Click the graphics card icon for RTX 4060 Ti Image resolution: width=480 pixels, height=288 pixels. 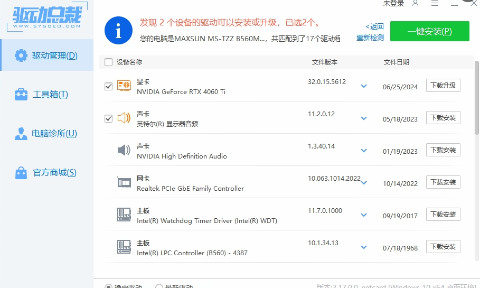tap(124, 86)
